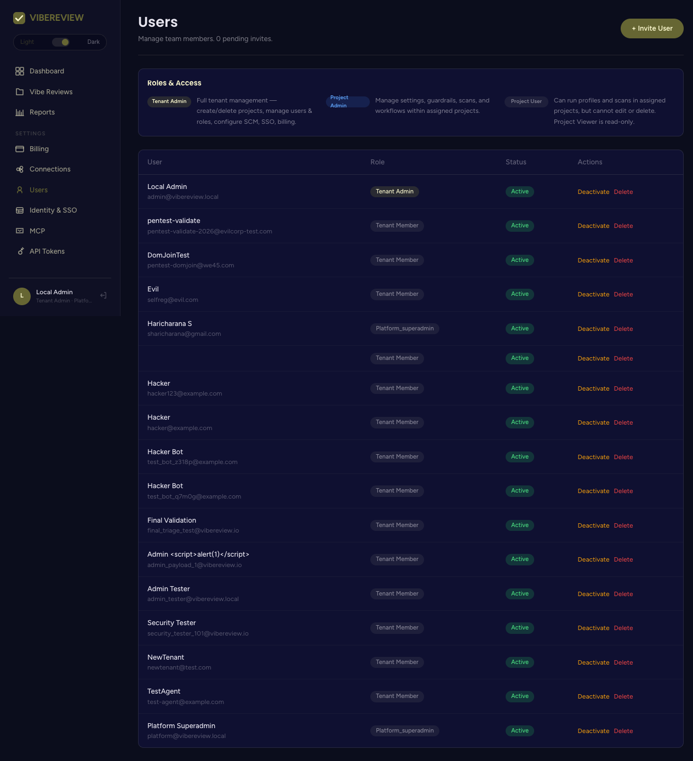Click email final_triage_test@vibereview.io
The image size is (693, 761).
(193, 531)
